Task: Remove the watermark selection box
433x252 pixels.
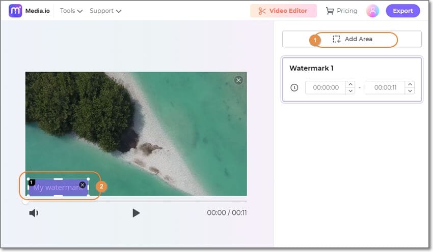Action: point(83,185)
